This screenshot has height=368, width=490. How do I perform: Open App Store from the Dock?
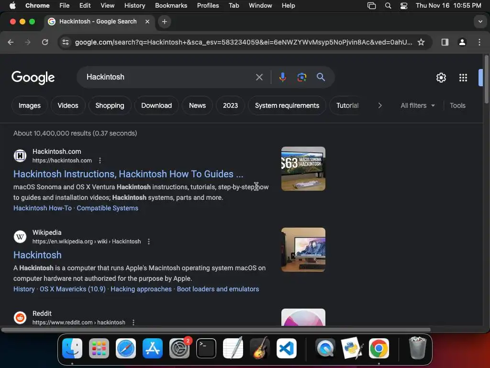pyautogui.click(x=153, y=348)
